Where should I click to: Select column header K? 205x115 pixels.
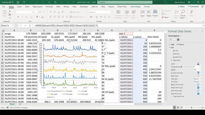click(x=154, y=30)
